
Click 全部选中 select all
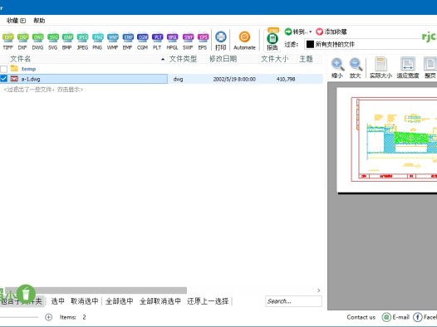[x=120, y=301]
